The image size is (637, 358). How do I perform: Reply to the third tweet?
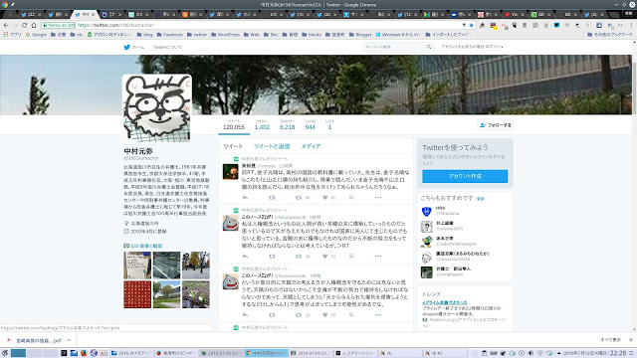[x=245, y=314]
